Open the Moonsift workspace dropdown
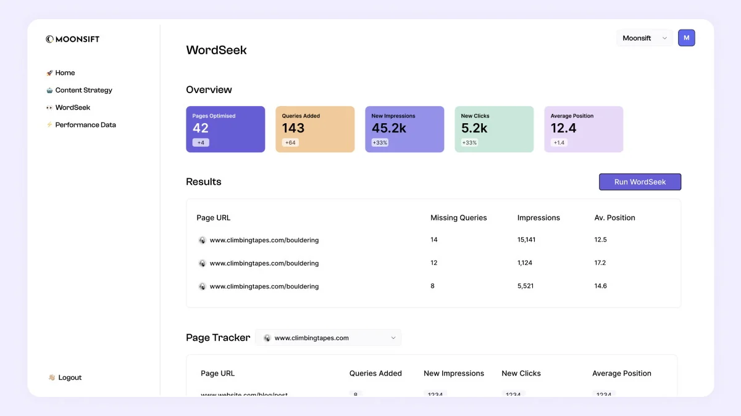This screenshot has width=741, height=416. pyautogui.click(x=645, y=38)
